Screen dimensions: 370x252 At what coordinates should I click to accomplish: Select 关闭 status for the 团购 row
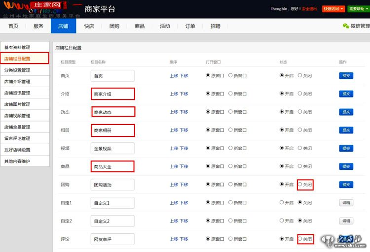300,185
